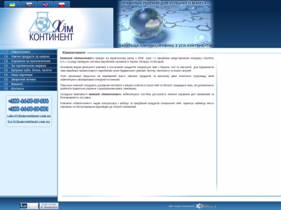
Task: Click the globe banner image
Action: tap(165, 24)
